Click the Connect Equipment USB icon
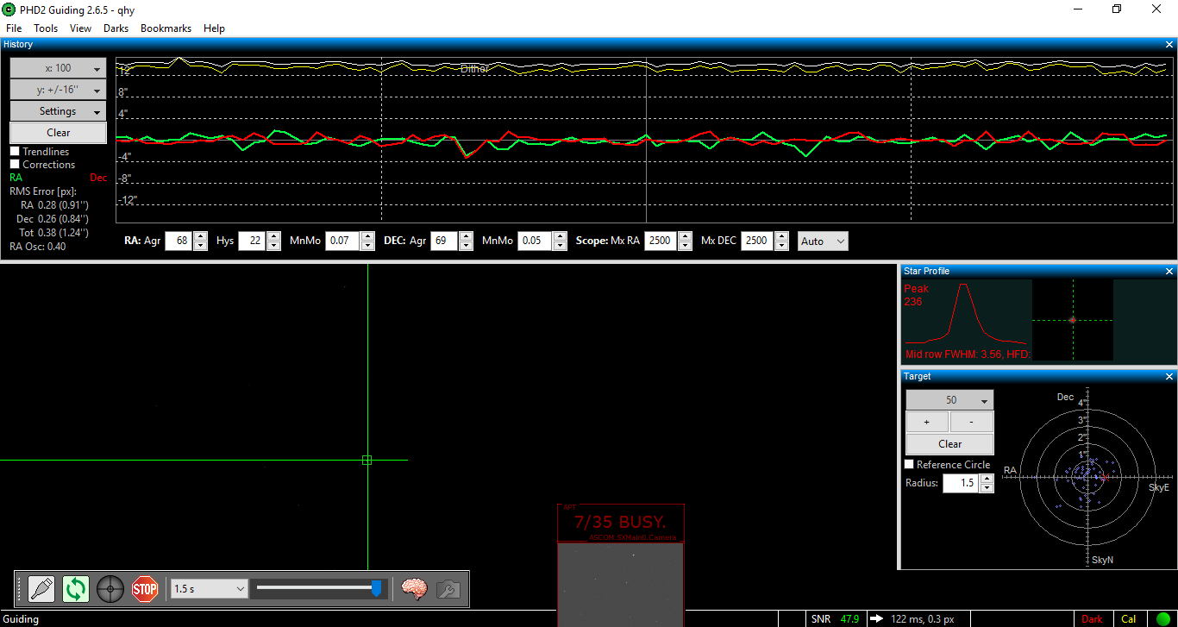This screenshot has width=1178, height=627. pyautogui.click(x=41, y=589)
